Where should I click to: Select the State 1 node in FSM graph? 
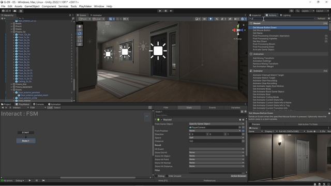(26, 141)
